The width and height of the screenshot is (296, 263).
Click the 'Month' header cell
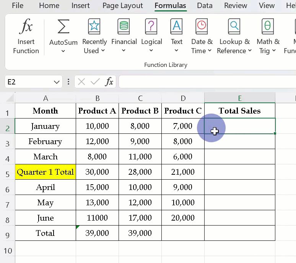(x=46, y=111)
